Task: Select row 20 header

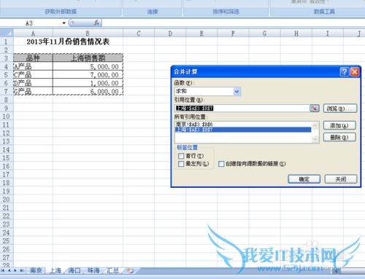Action: (6, 200)
